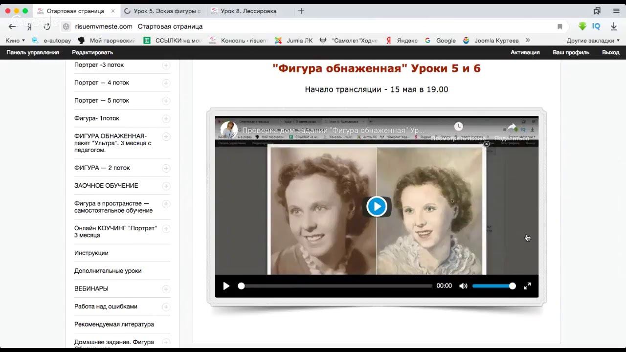The image size is (626, 352).
Task: Expand the ЗАОЧНОЕ ОБУЧЕНИЕ item
Action: pyautogui.click(x=166, y=186)
